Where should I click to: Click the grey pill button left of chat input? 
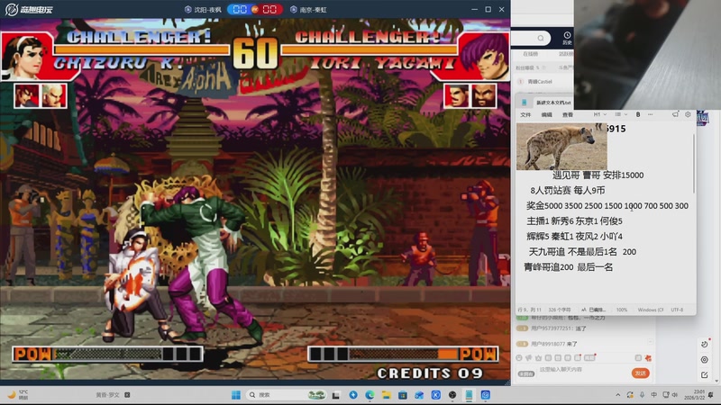point(526,373)
